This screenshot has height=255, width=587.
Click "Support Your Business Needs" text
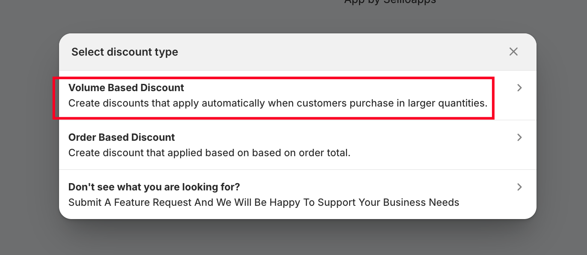click(389, 202)
